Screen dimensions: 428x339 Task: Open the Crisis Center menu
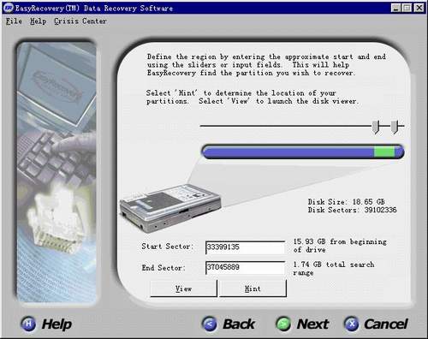(80, 21)
